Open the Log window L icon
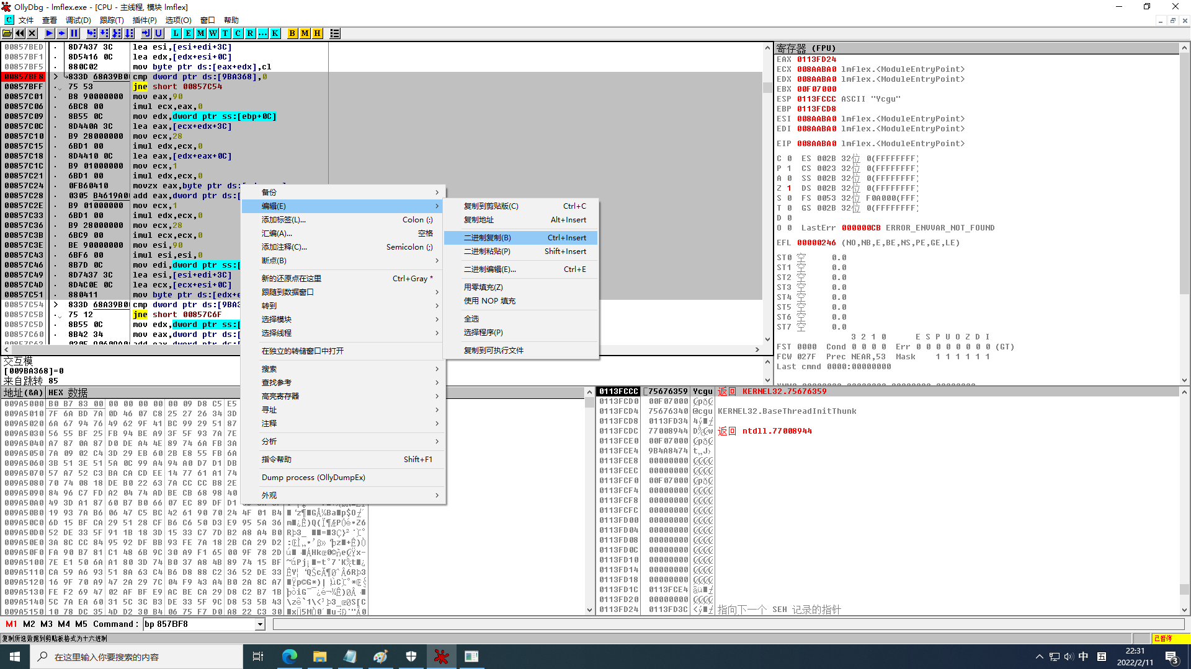Image resolution: width=1191 pixels, height=669 pixels. click(x=176, y=33)
